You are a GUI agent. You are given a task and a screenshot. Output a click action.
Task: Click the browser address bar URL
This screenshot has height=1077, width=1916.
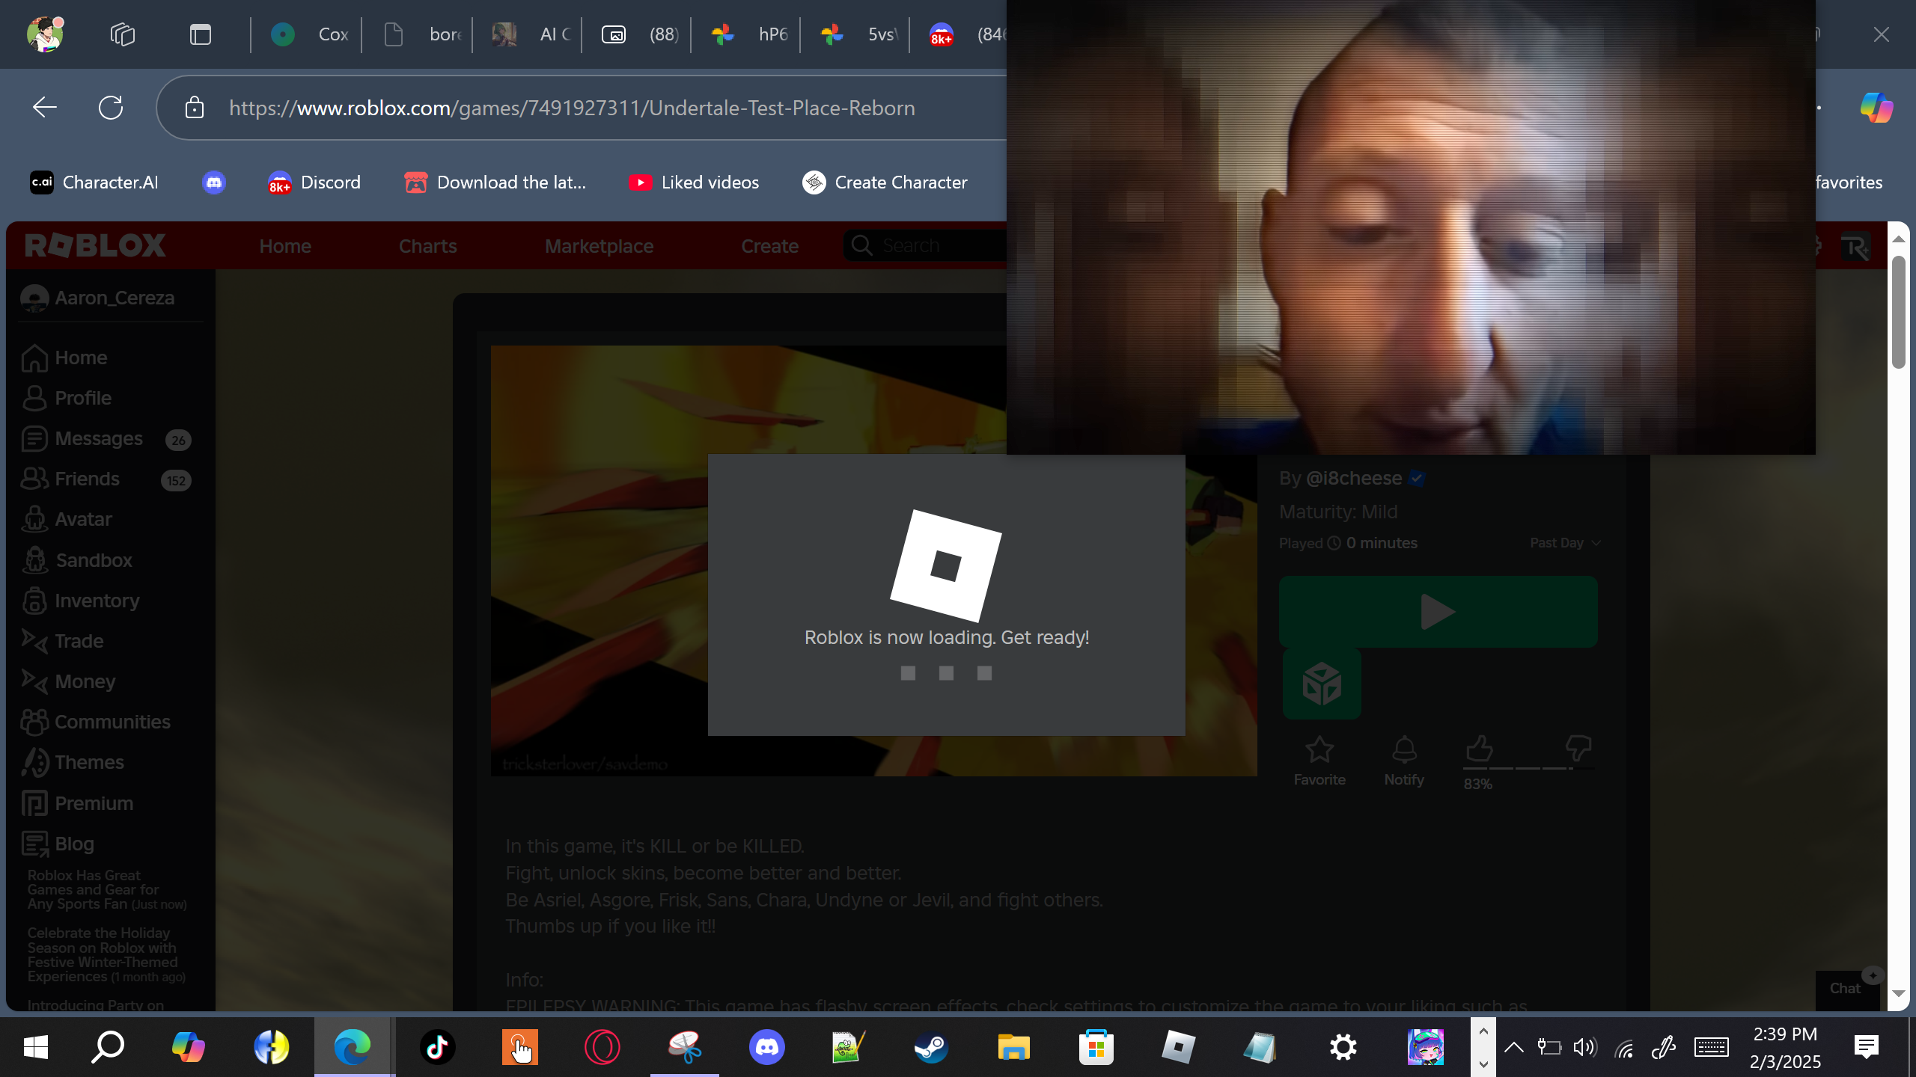(572, 108)
